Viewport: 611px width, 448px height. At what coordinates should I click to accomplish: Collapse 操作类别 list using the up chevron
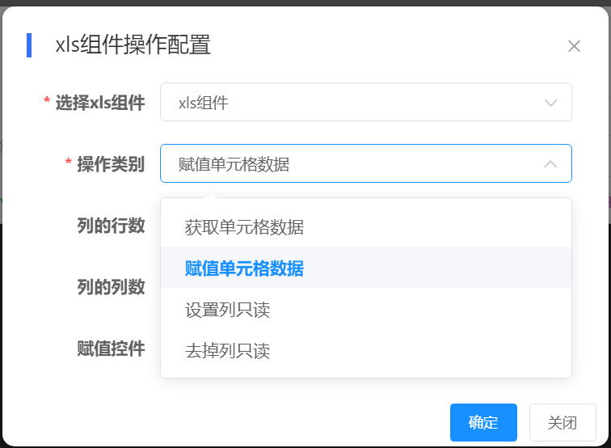tap(551, 164)
